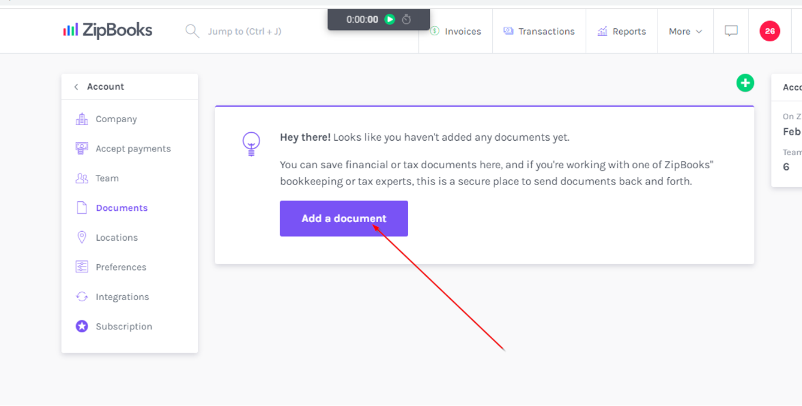The height and width of the screenshot is (406, 802).
Task: Open Accept payments settings
Action: pos(133,149)
